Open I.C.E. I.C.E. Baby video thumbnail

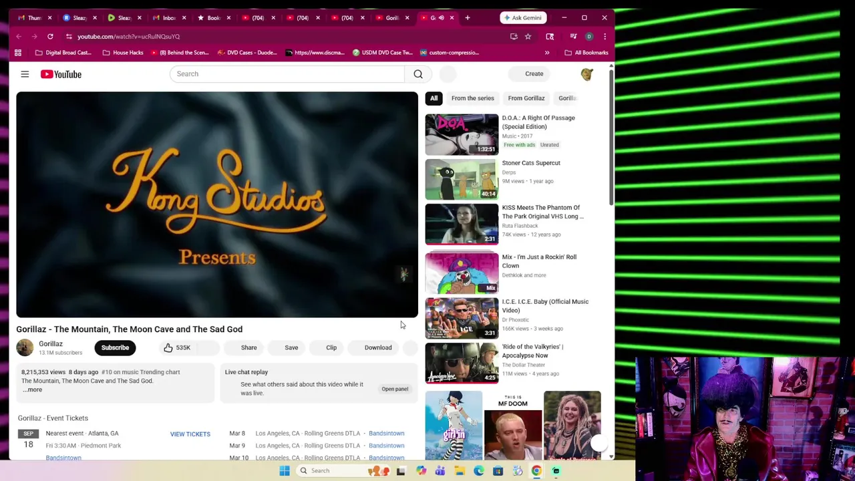[462, 318]
